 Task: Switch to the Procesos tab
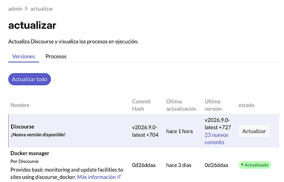(56, 56)
